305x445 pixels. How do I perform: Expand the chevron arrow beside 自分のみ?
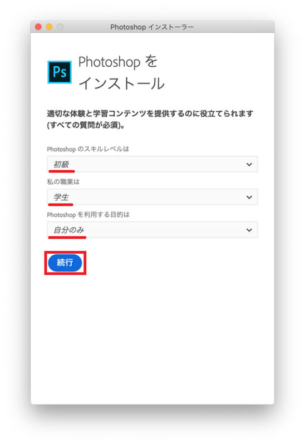(x=249, y=230)
